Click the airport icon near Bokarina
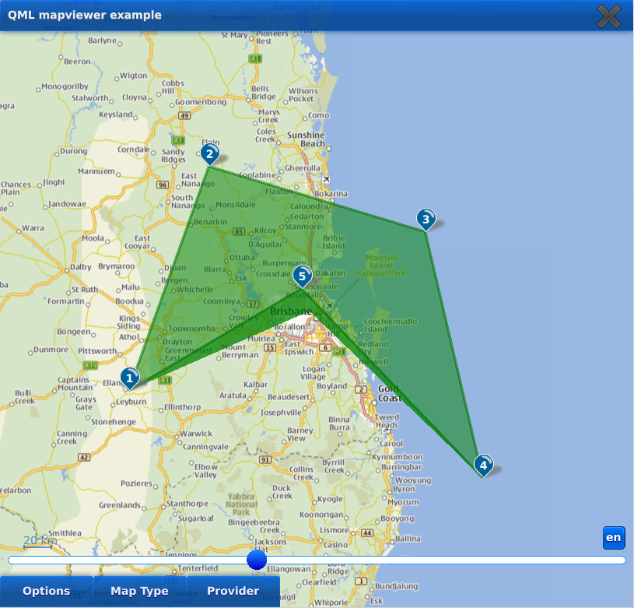This screenshot has width=634, height=608. pyautogui.click(x=326, y=179)
